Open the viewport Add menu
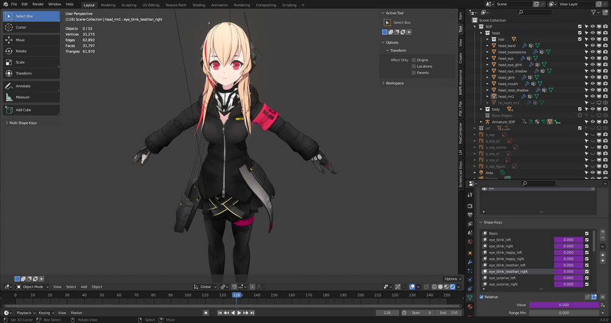 (84, 287)
